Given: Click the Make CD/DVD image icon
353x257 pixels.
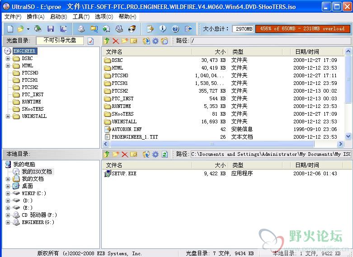Looking at the screenshot, I should 81,29.
